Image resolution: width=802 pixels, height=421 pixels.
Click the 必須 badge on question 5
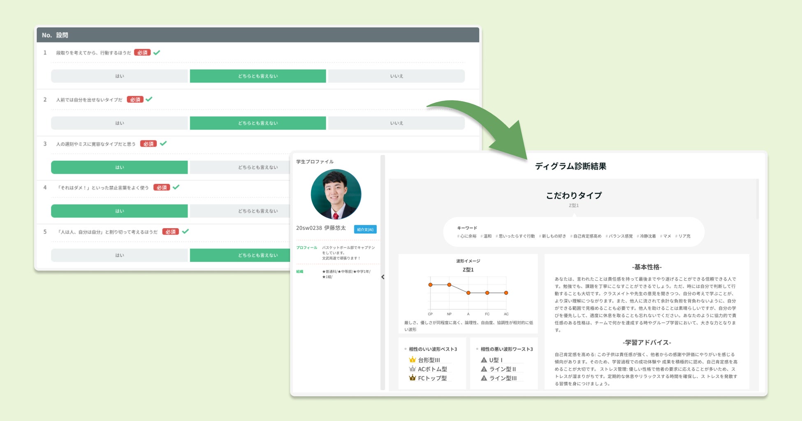(x=171, y=232)
